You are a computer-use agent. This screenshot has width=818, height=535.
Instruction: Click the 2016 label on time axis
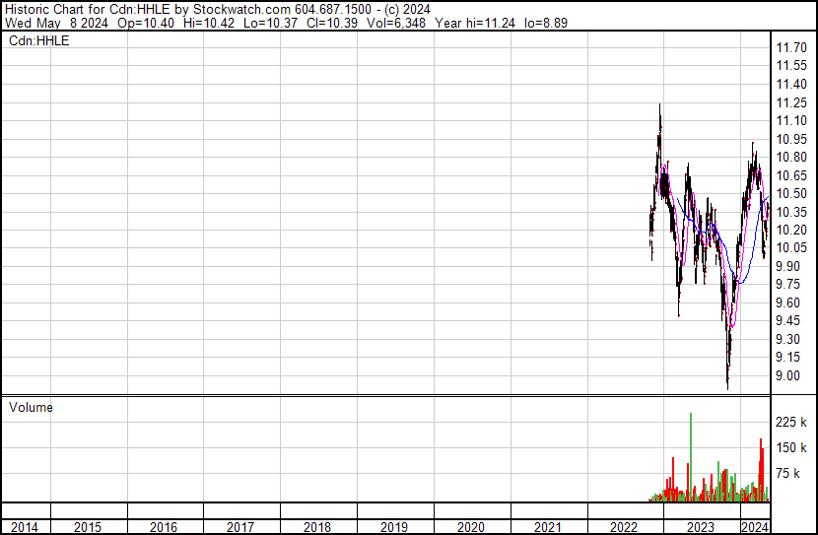pyautogui.click(x=165, y=527)
